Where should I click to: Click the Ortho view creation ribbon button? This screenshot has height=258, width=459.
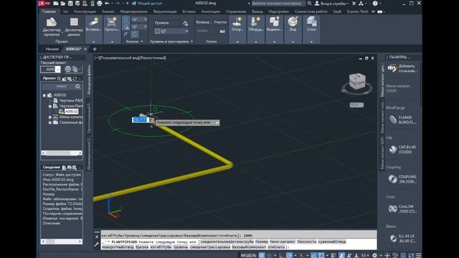coord(112,24)
